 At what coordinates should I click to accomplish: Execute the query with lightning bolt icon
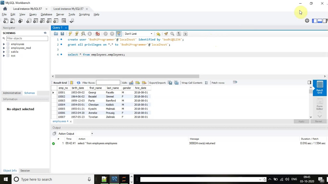click(70, 34)
